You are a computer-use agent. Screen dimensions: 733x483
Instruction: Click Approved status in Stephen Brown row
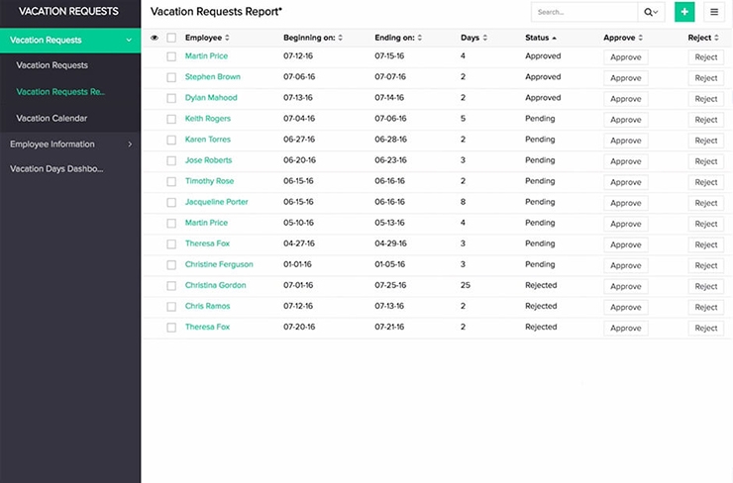pos(543,76)
